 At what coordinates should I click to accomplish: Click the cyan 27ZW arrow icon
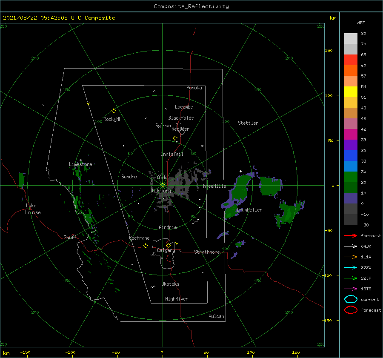pos(351,268)
